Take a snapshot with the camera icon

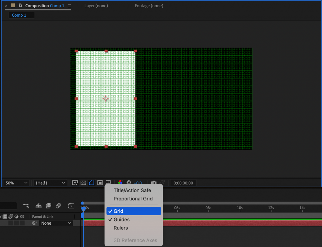[154, 182]
